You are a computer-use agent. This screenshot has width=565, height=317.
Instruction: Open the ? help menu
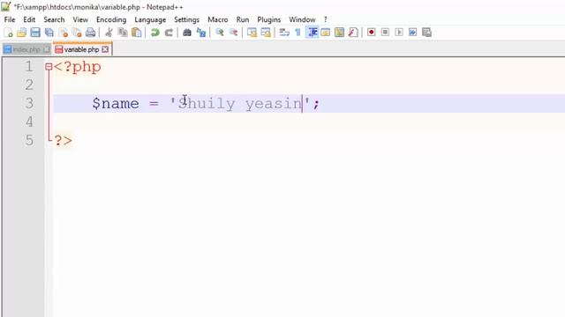(x=326, y=19)
